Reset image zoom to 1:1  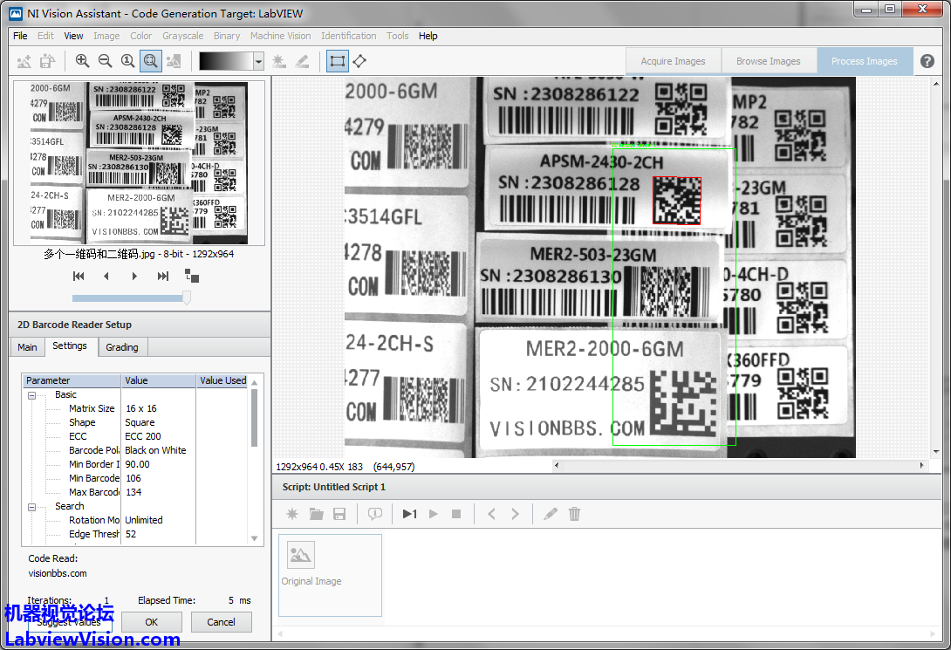click(127, 61)
